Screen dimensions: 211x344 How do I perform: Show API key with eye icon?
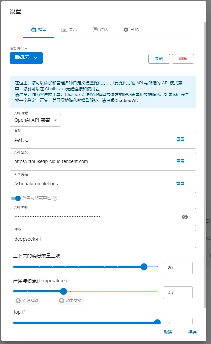point(185,217)
